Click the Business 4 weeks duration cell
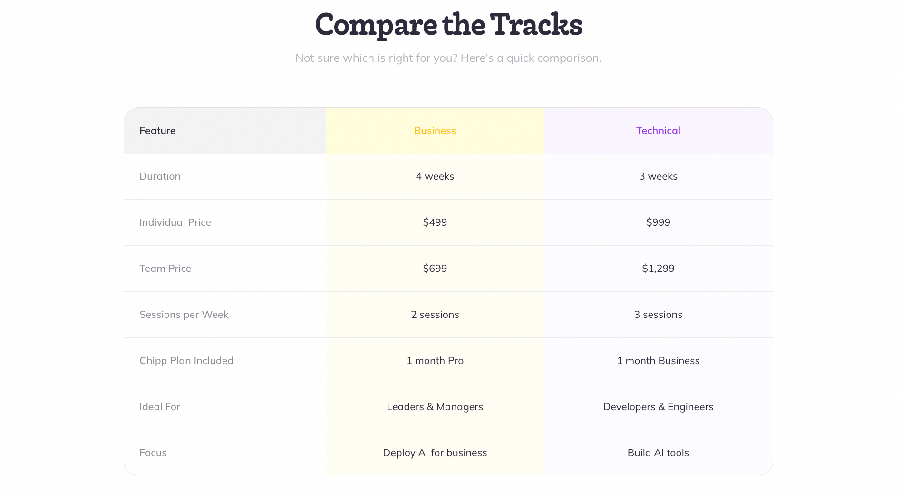 pyautogui.click(x=435, y=176)
